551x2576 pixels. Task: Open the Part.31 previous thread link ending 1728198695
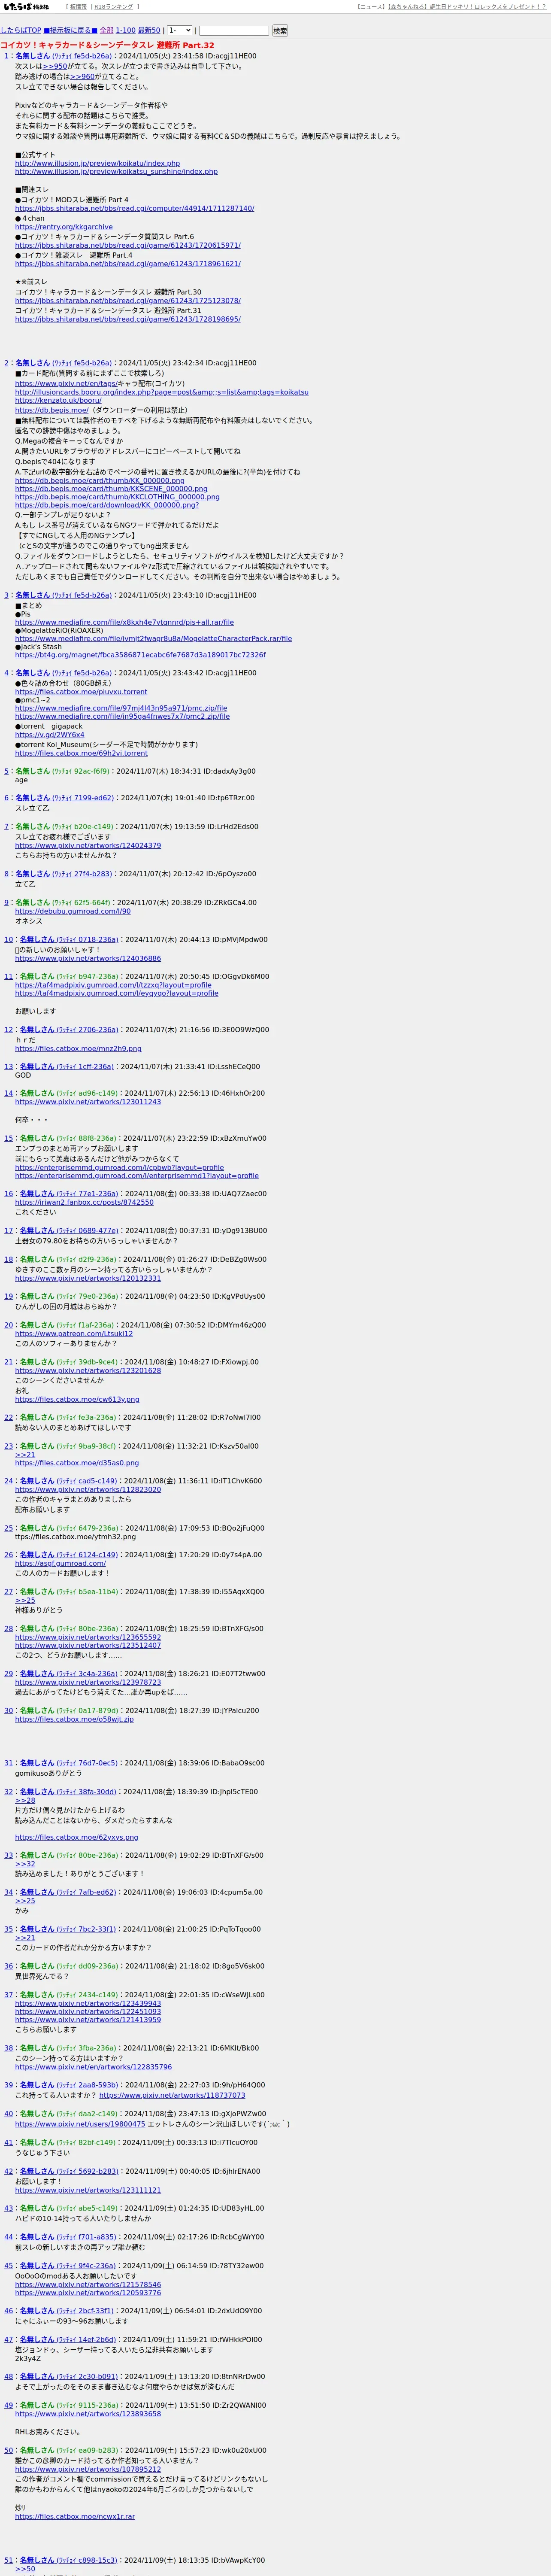128,319
